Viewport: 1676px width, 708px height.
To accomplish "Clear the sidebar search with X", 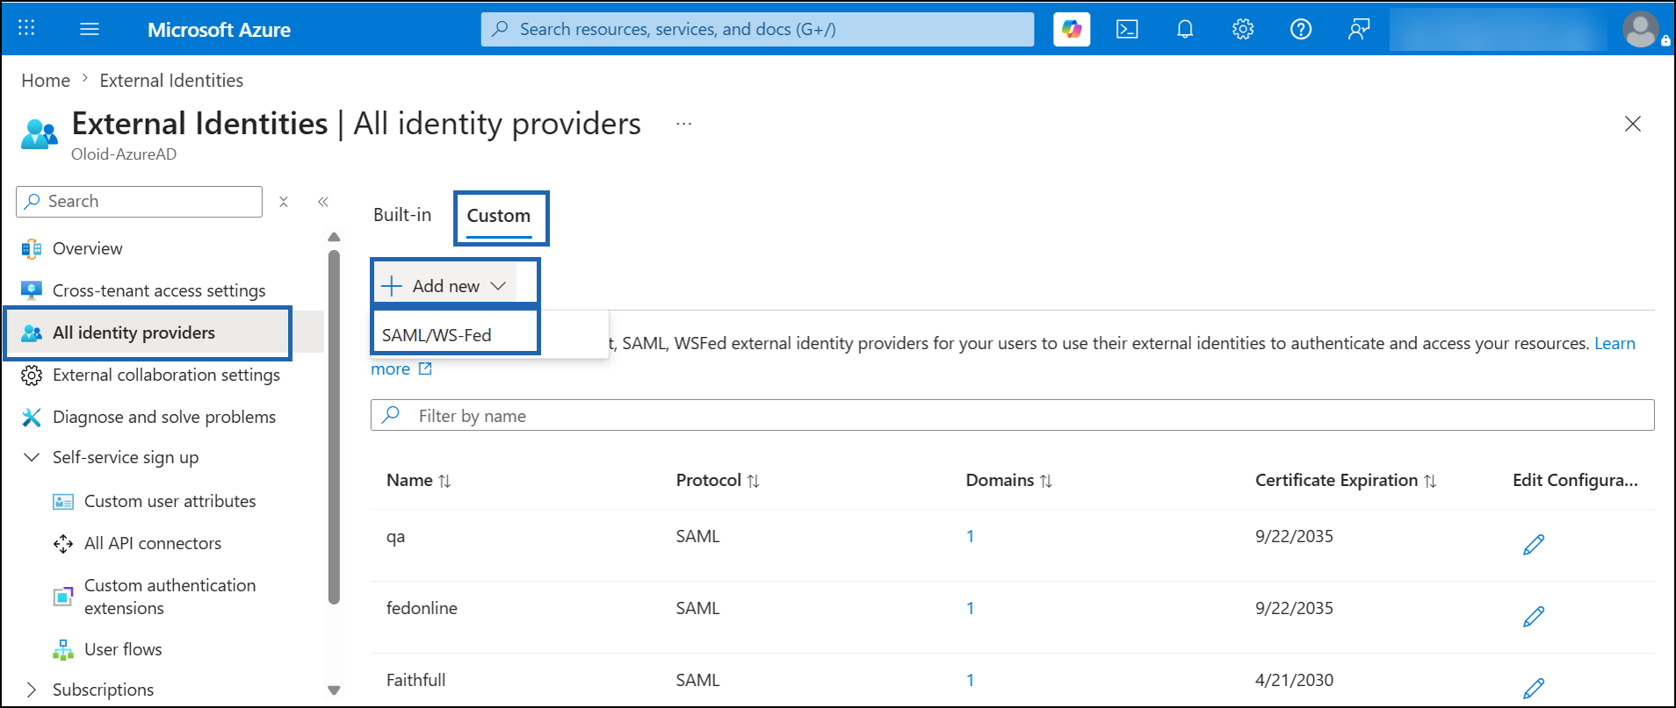I will tap(284, 202).
